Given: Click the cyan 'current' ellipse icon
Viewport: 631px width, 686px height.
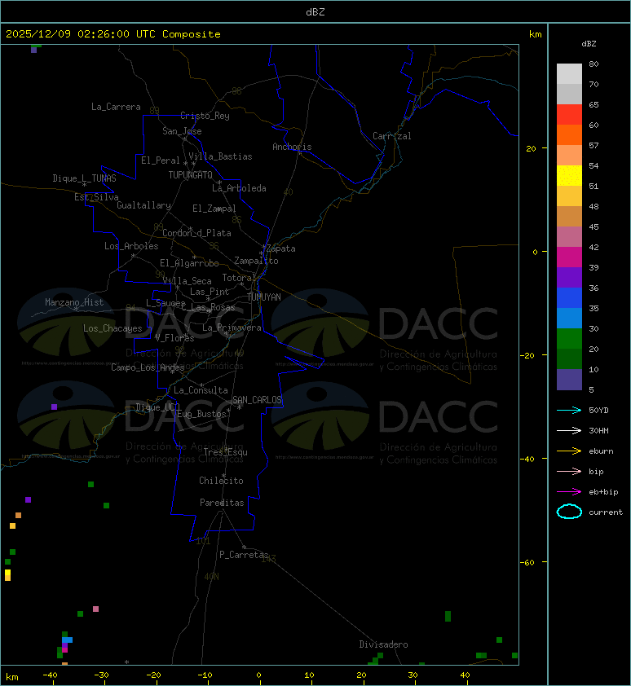Looking at the screenshot, I should coord(569,512).
